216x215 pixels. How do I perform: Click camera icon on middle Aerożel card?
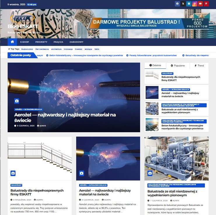coord(81,173)
